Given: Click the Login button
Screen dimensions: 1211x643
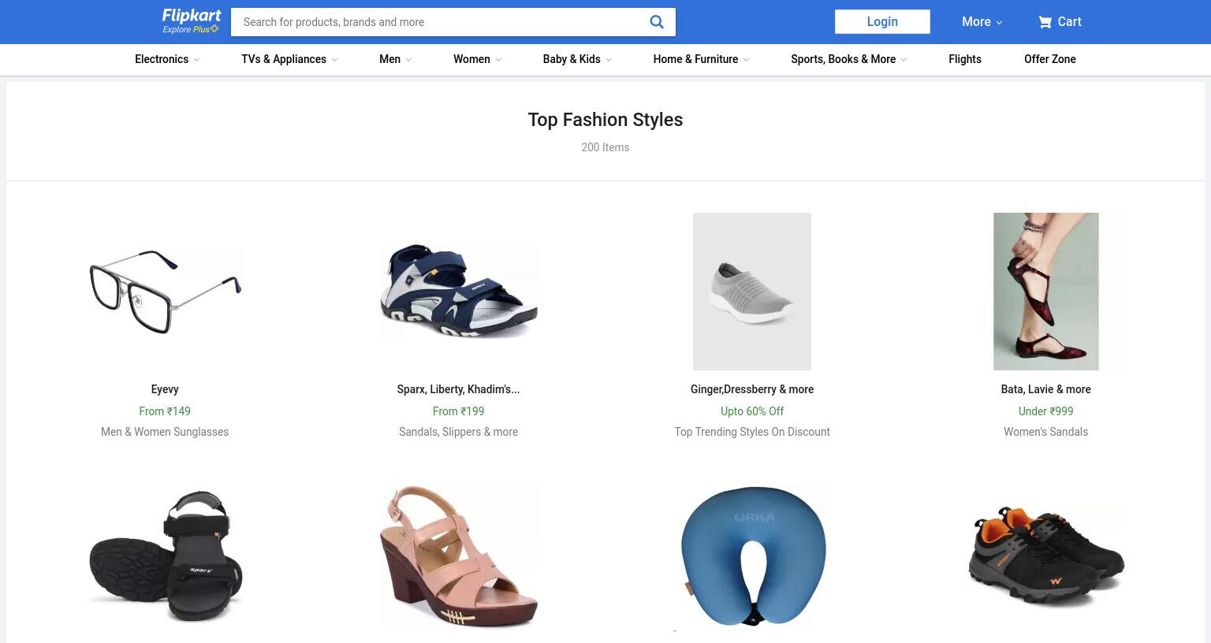Looking at the screenshot, I should coord(882,22).
